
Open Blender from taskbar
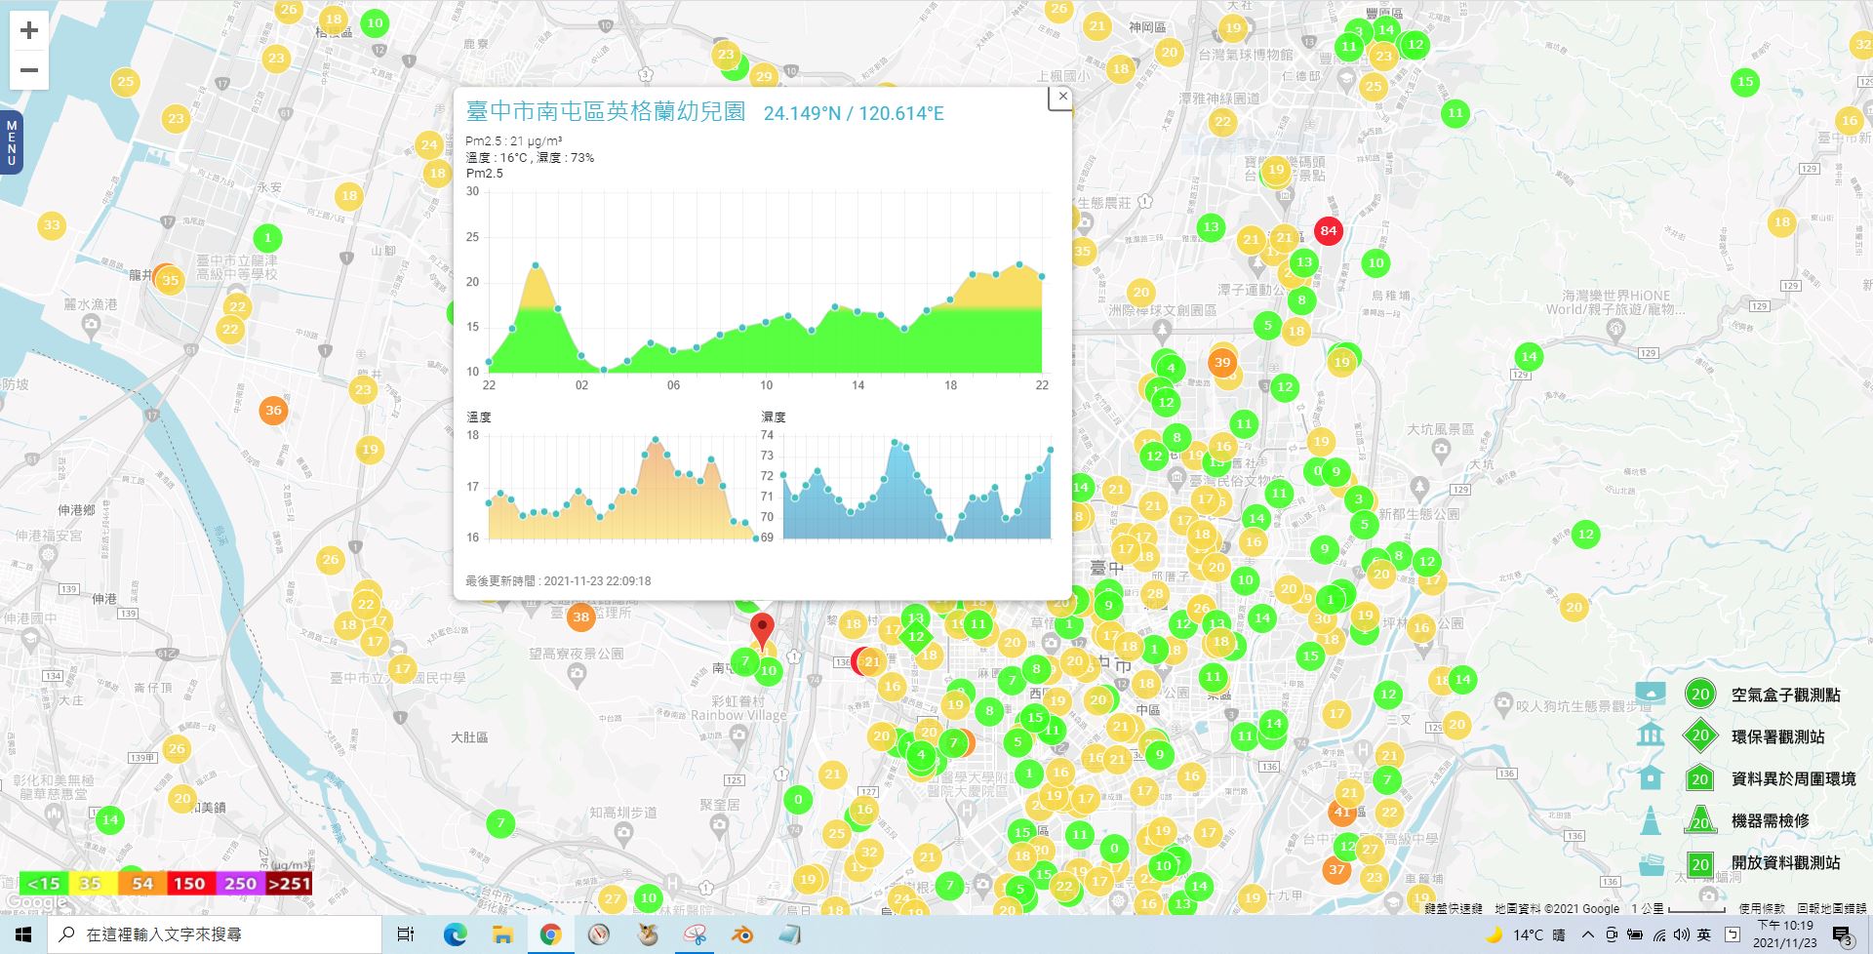[742, 934]
